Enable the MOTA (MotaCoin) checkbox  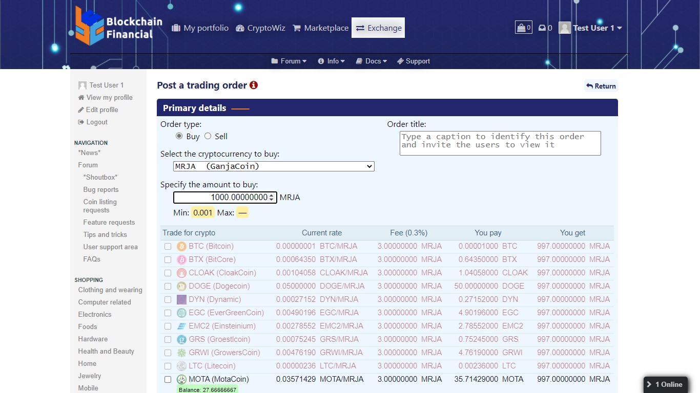(x=168, y=380)
